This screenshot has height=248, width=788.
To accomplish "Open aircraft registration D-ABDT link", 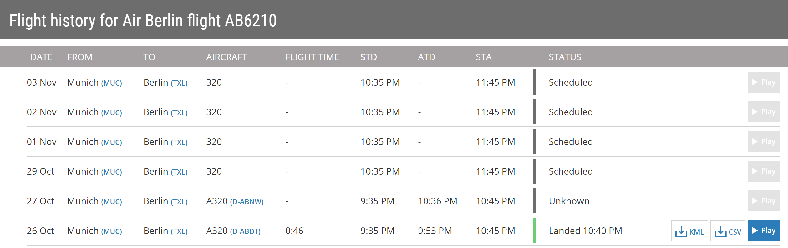I will [x=245, y=231].
